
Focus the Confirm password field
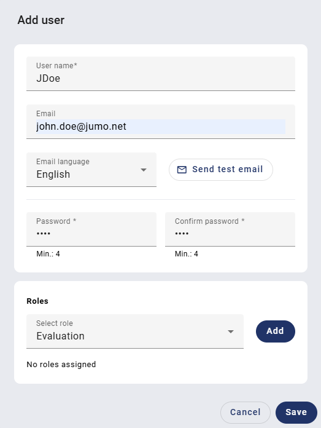point(230,229)
